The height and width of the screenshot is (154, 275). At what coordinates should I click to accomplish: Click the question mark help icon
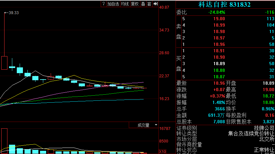104,4
